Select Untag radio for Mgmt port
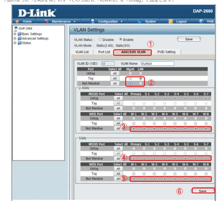 [x=130, y=73]
